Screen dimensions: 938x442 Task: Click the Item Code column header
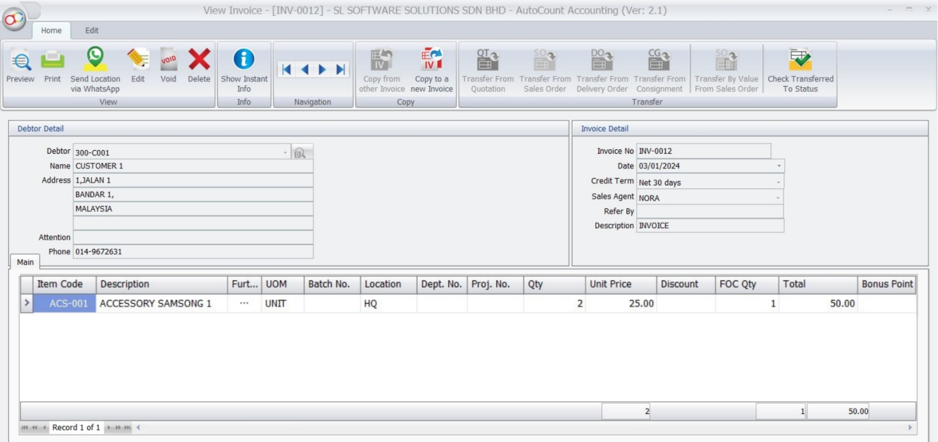pos(65,284)
